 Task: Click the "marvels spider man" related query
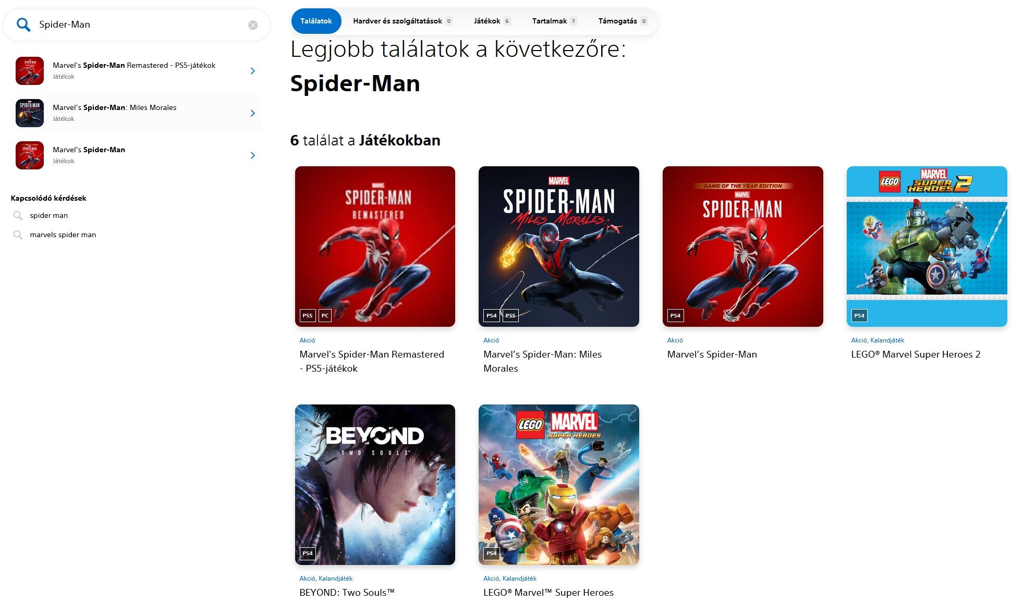pyautogui.click(x=63, y=235)
